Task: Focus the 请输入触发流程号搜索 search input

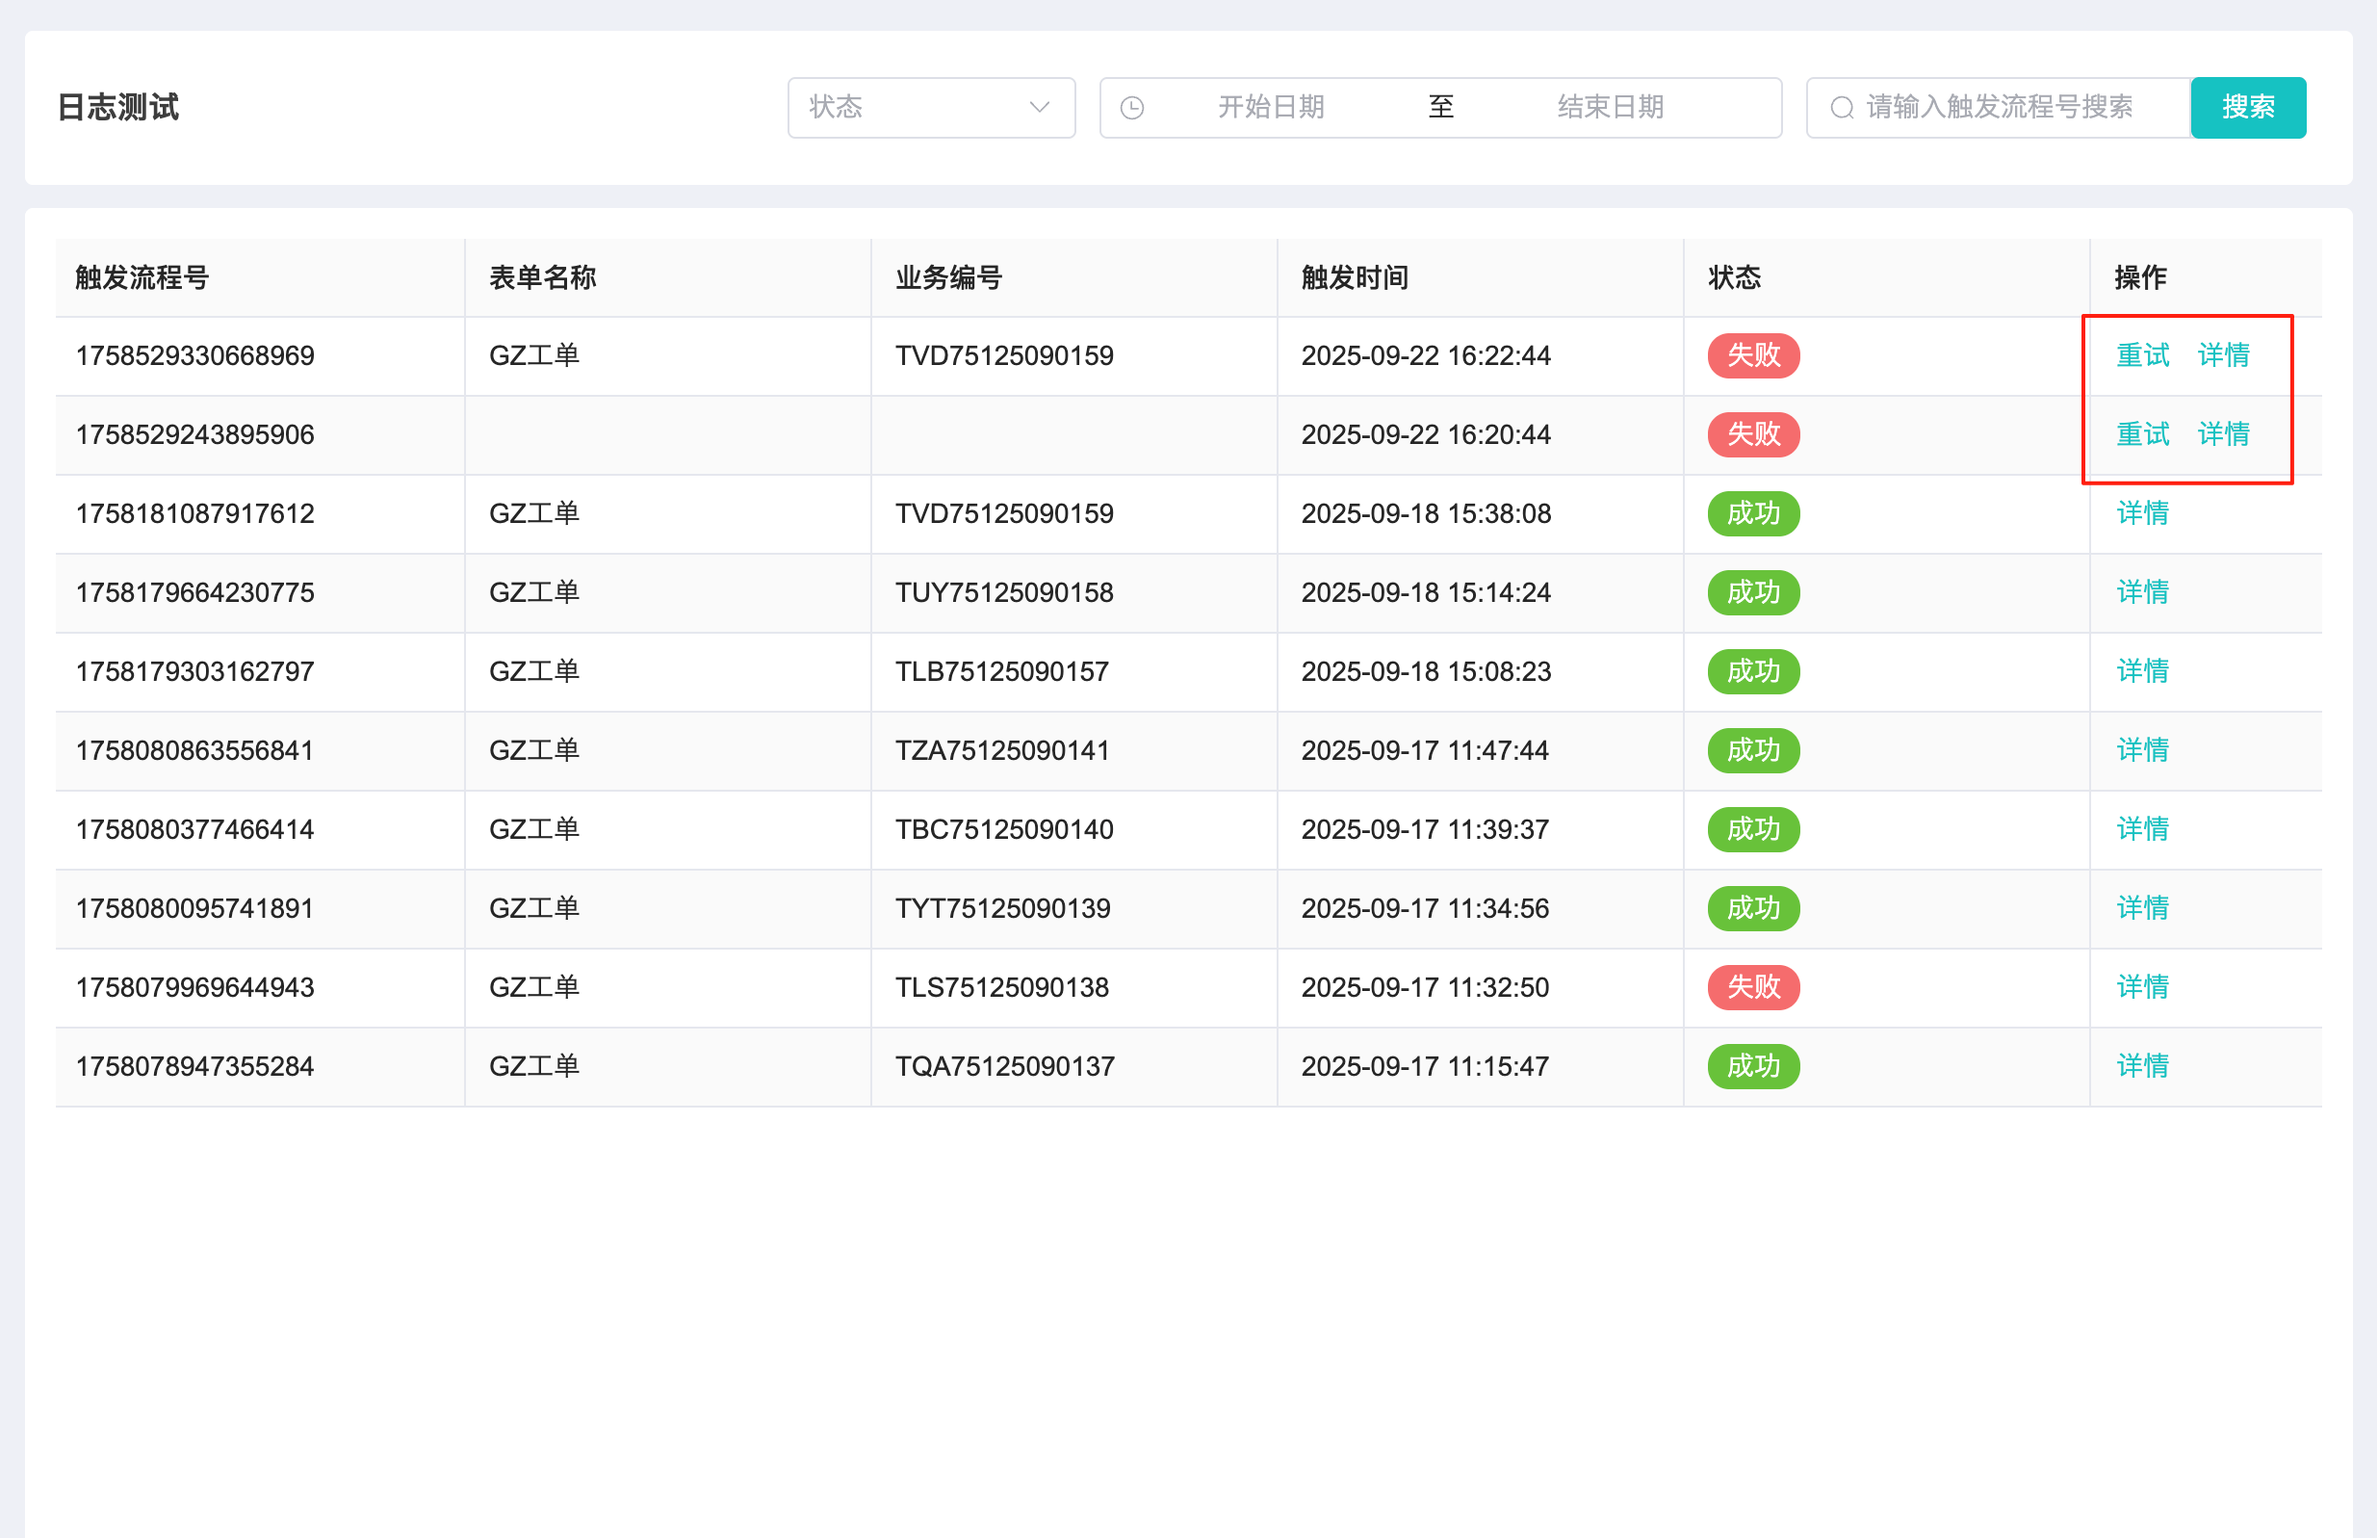Action: (x=1999, y=107)
